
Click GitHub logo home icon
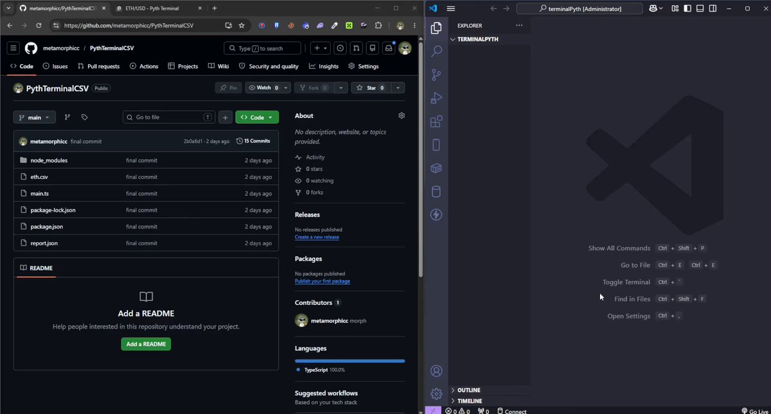[x=31, y=48]
